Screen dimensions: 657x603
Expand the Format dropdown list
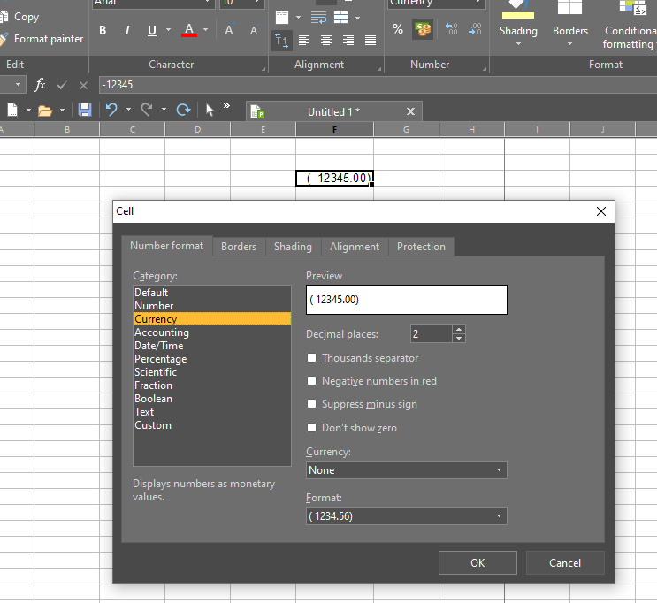point(407,516)
